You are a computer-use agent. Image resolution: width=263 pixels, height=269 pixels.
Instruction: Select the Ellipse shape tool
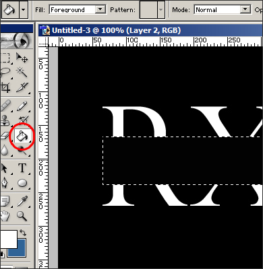22,183
